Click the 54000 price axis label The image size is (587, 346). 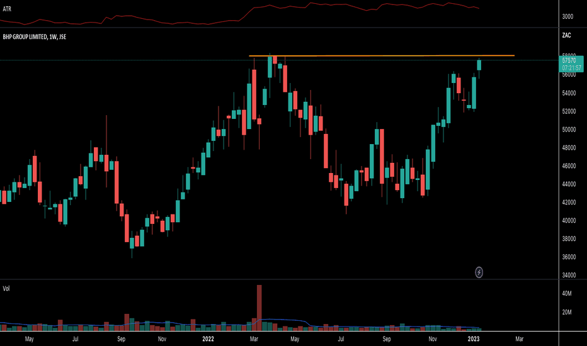pos(569,93)
